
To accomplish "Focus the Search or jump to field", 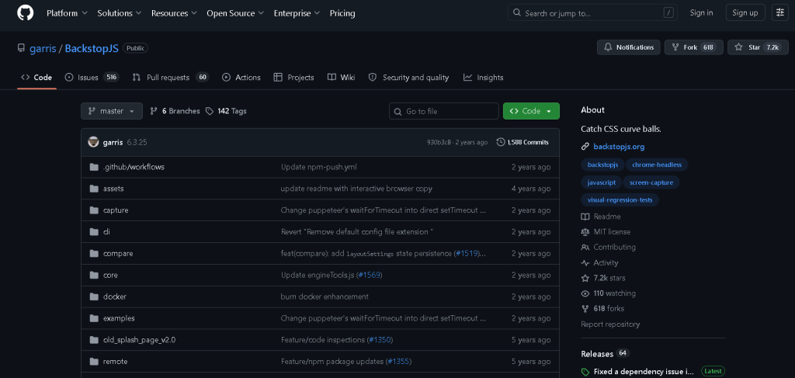I will point(592,13).
